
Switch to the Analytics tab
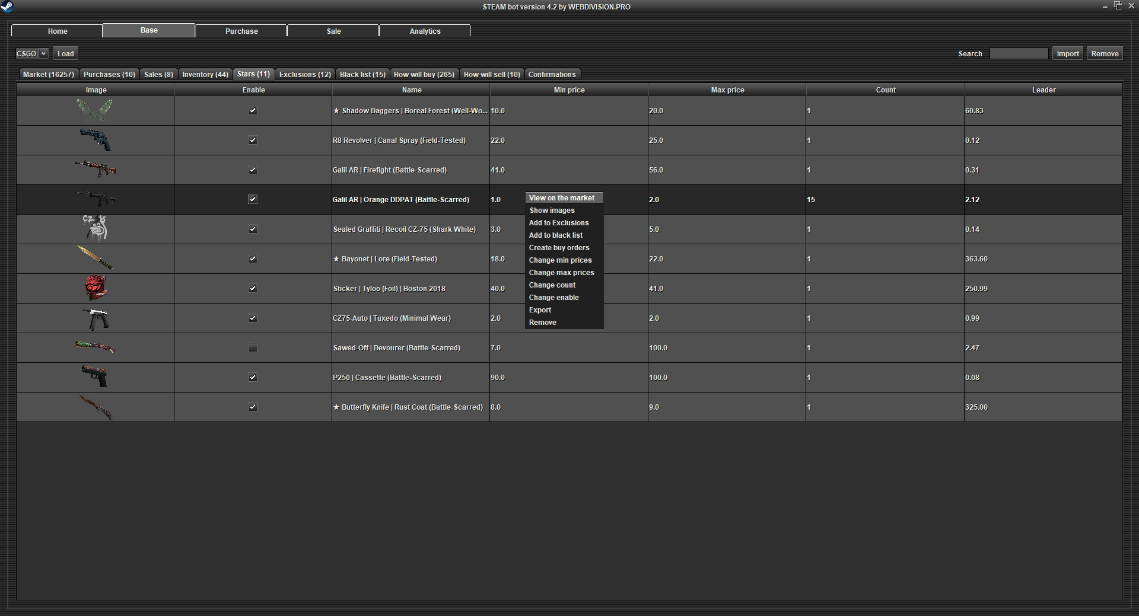tap(425, 31)
